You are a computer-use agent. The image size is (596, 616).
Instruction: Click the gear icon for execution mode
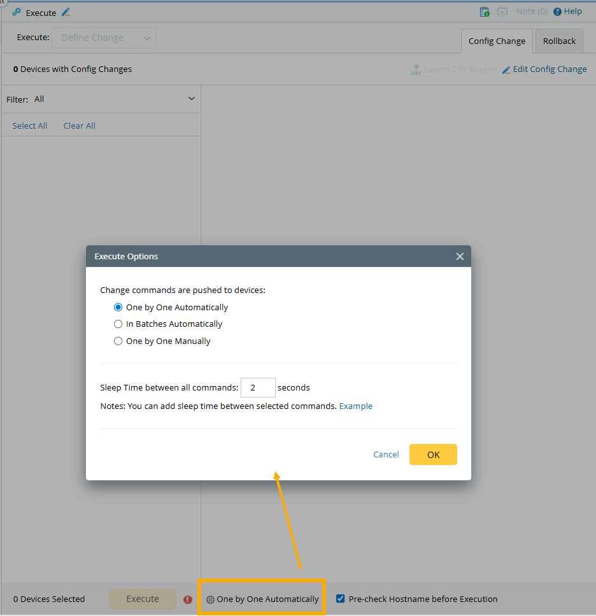[x=210, y=599]
